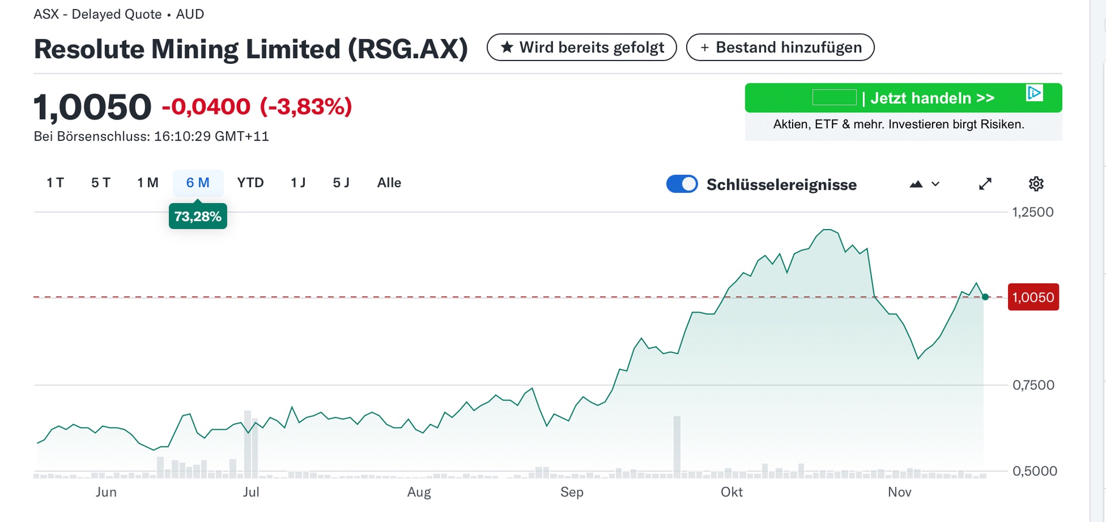
Task: Open chart type dropdown with mountain icon
Action: [925, 184]
